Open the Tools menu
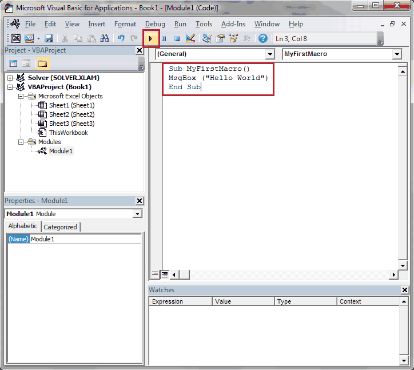 [204, 24]
